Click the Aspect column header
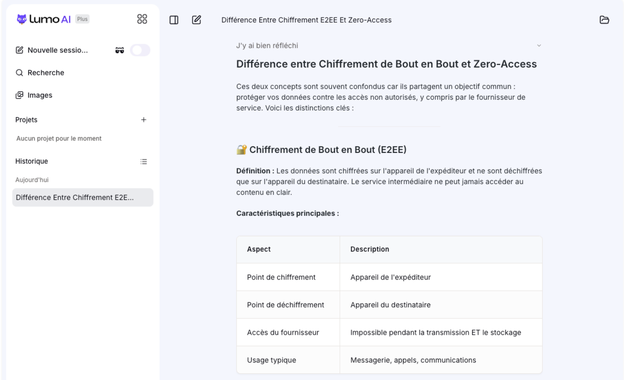 (x=288, y=250)
